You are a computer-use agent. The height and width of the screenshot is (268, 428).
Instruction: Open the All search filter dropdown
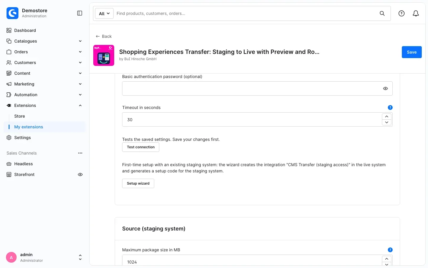coord(104,13)
